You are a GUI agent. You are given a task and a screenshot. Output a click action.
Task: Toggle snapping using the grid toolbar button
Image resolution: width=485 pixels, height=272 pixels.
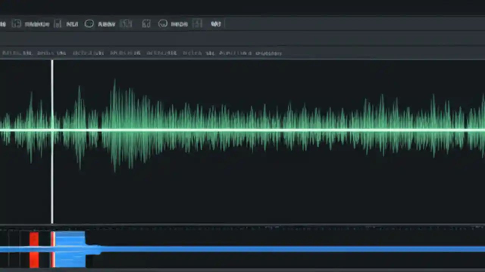click(x=126, y=24)
